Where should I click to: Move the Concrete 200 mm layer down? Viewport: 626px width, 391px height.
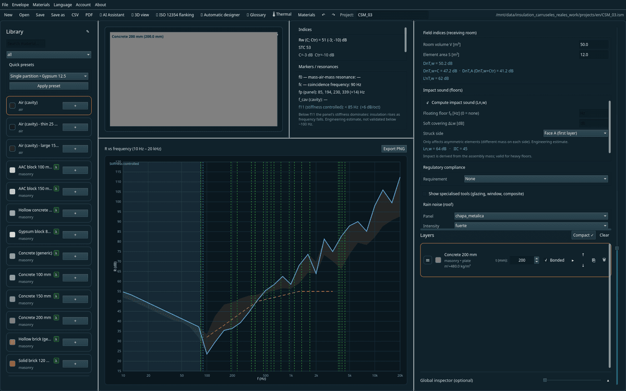pyautogui.click(x=583, y=265)
